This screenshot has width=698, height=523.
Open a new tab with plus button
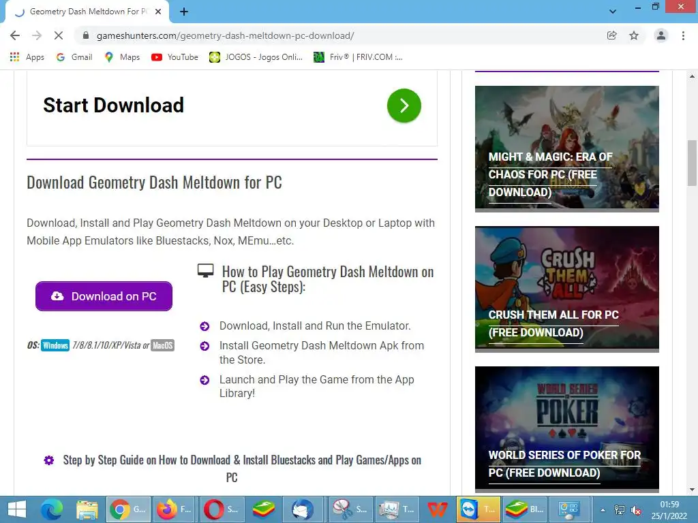click(184, 12)
